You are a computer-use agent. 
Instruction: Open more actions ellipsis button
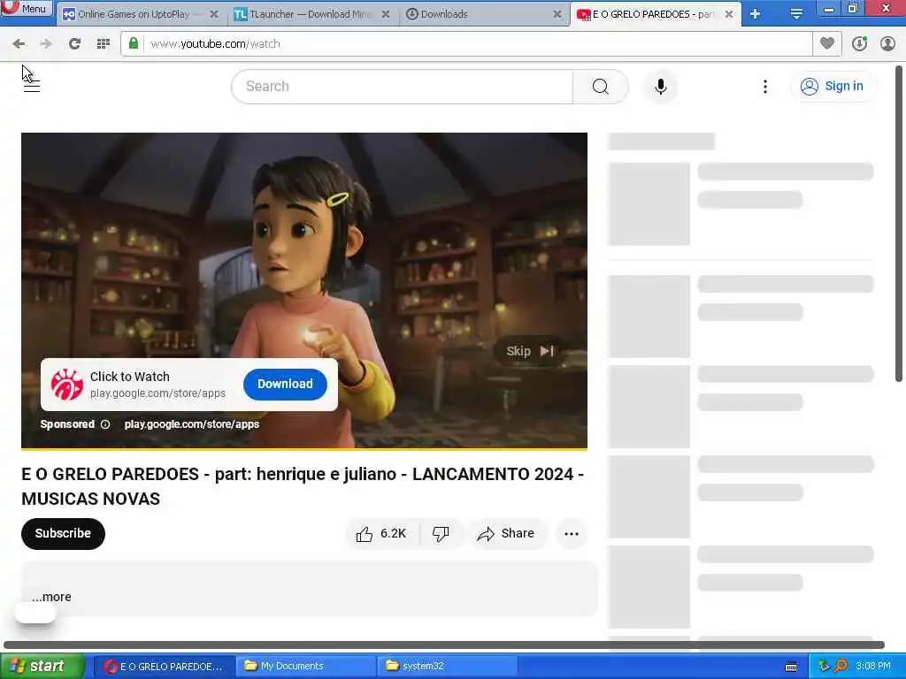tap(572, 533)
